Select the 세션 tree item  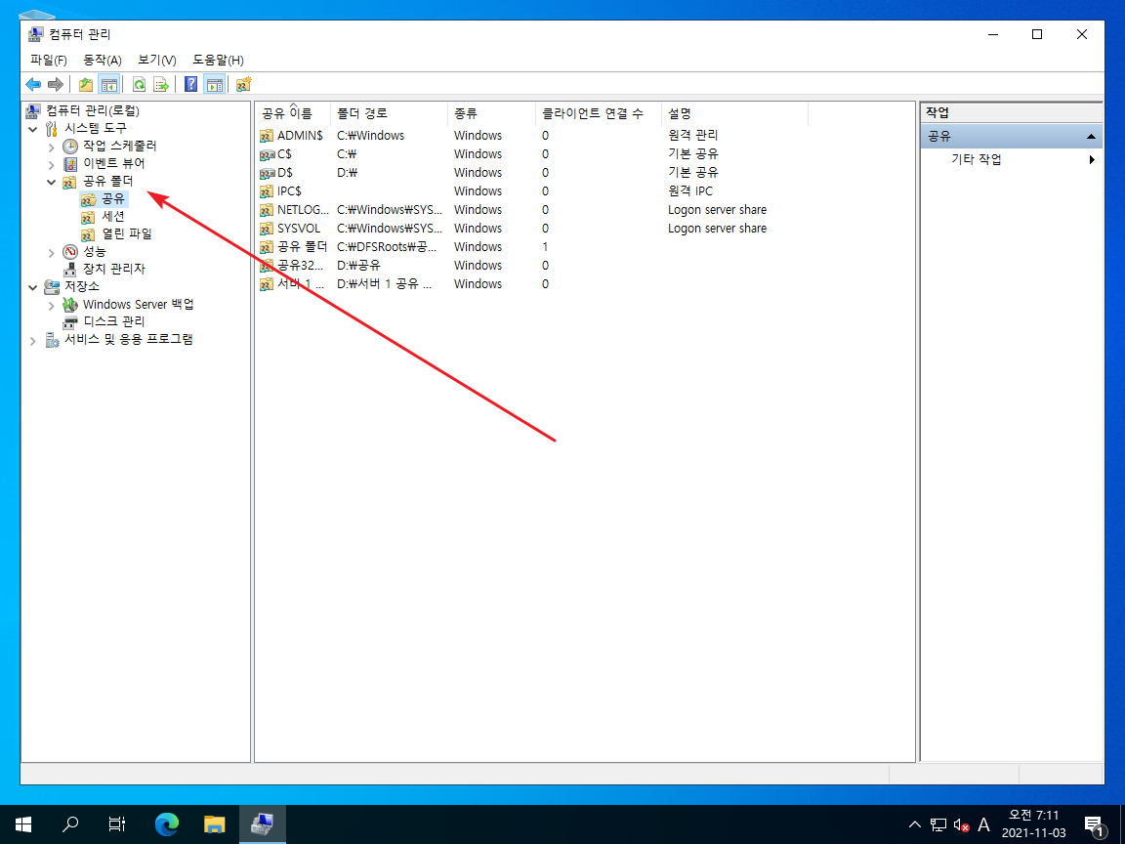point(113,216)
